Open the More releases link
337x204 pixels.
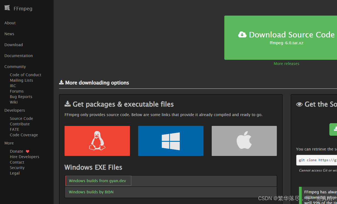coord(286,64)
